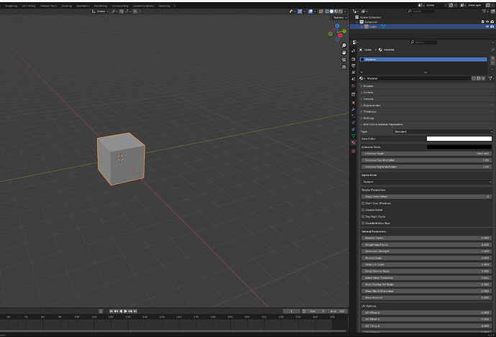Pin the properties editor context

click(492, 50)
